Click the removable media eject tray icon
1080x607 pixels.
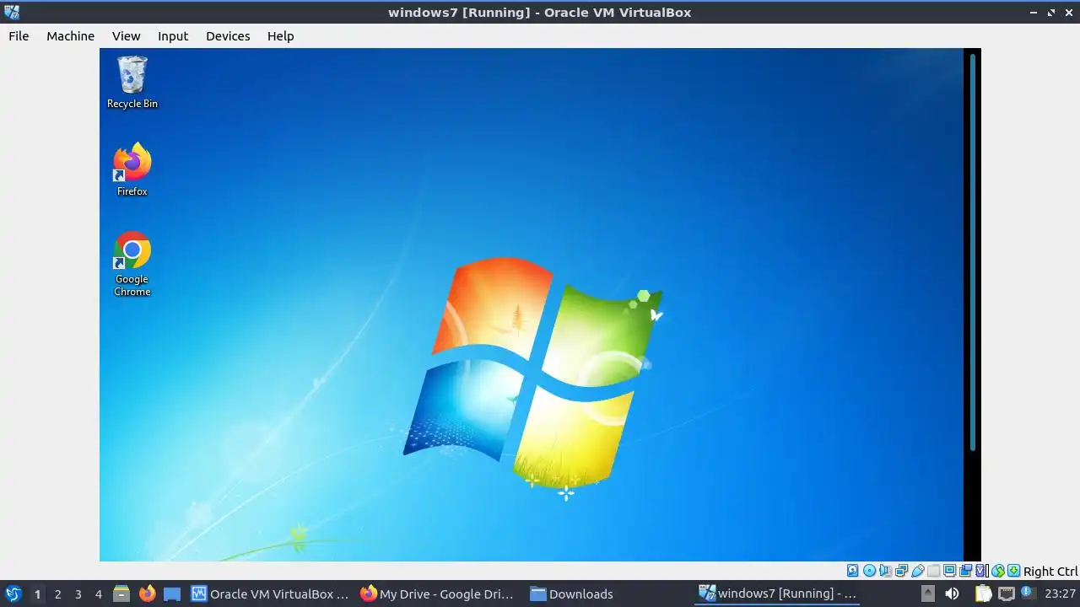927,594
